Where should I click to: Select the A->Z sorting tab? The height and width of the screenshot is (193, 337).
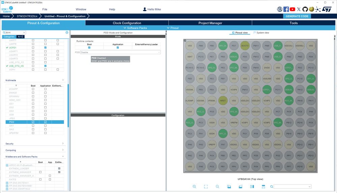pos(21,37)
